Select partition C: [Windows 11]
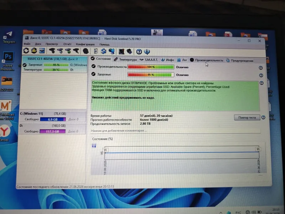Image resolution: width=285 pixels, height=214 pixels. [x=52, y=117]
